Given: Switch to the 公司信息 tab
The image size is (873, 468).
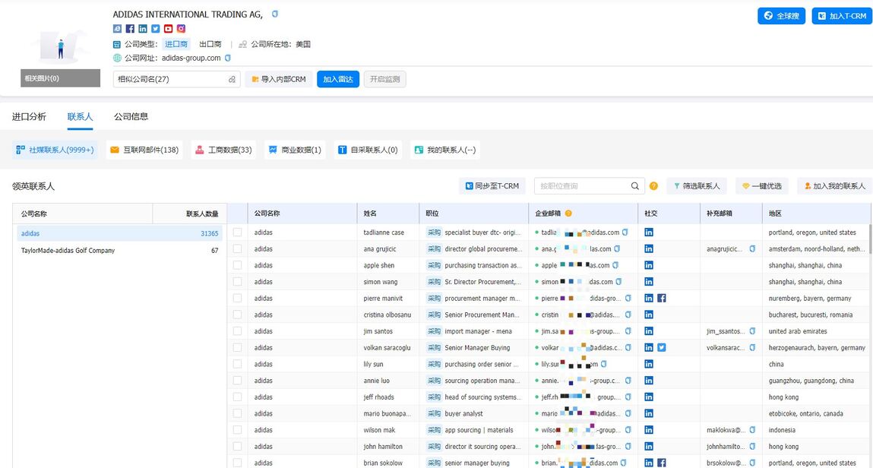Looking at the screenshot, I should (x=131, y=116).
